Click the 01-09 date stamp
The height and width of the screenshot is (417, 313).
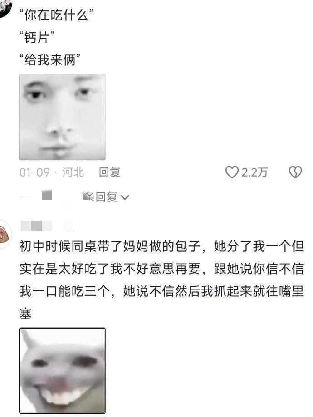pyautogui.click(x=34, y=172)
